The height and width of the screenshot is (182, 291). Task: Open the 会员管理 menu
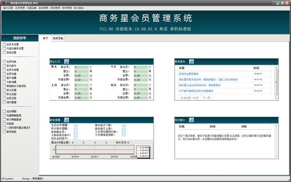20,8
